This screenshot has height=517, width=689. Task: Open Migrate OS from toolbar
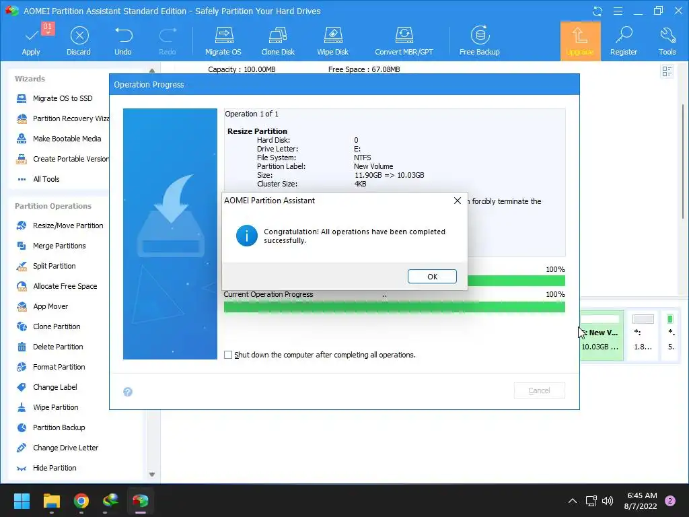223,40
